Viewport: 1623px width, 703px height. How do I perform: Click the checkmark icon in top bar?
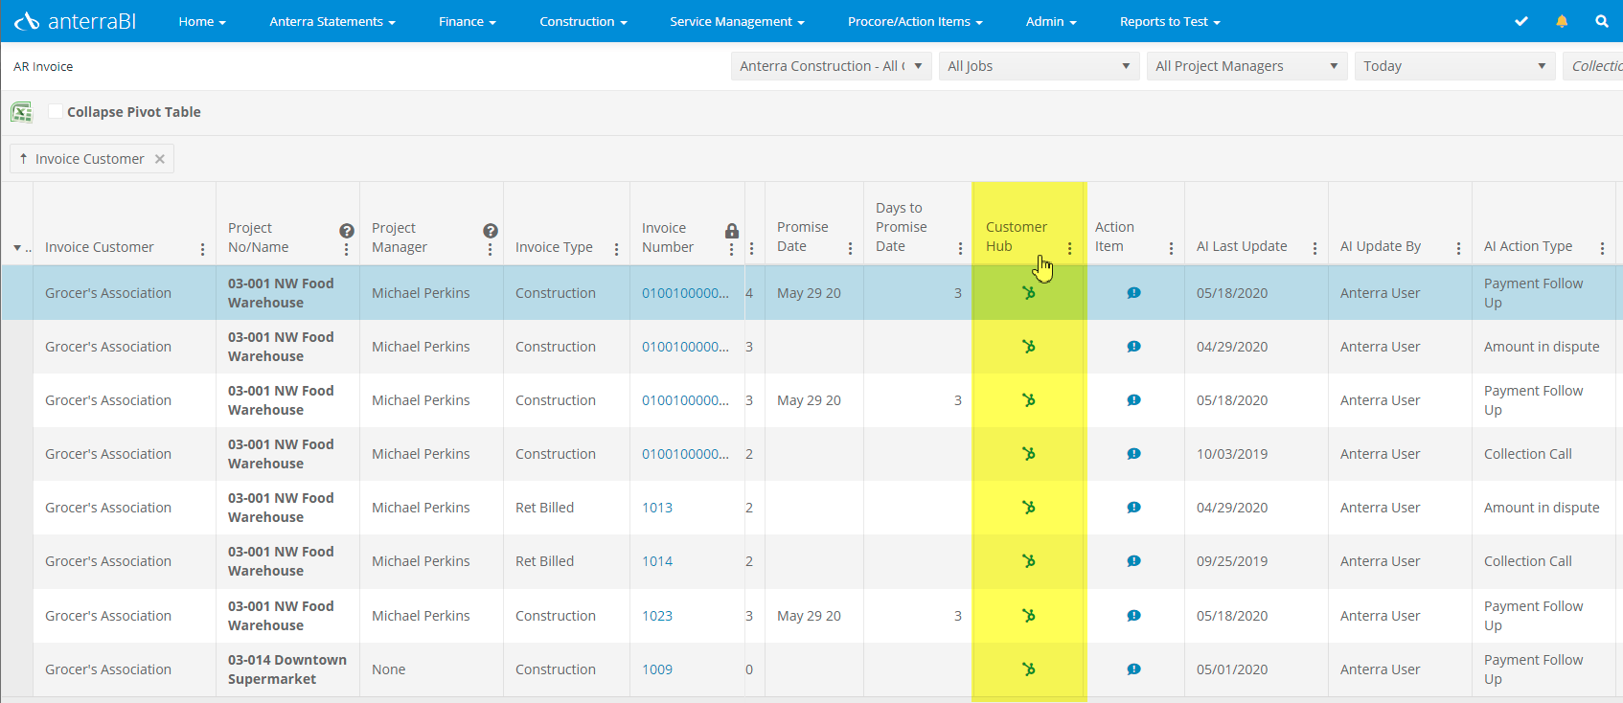1520,21
